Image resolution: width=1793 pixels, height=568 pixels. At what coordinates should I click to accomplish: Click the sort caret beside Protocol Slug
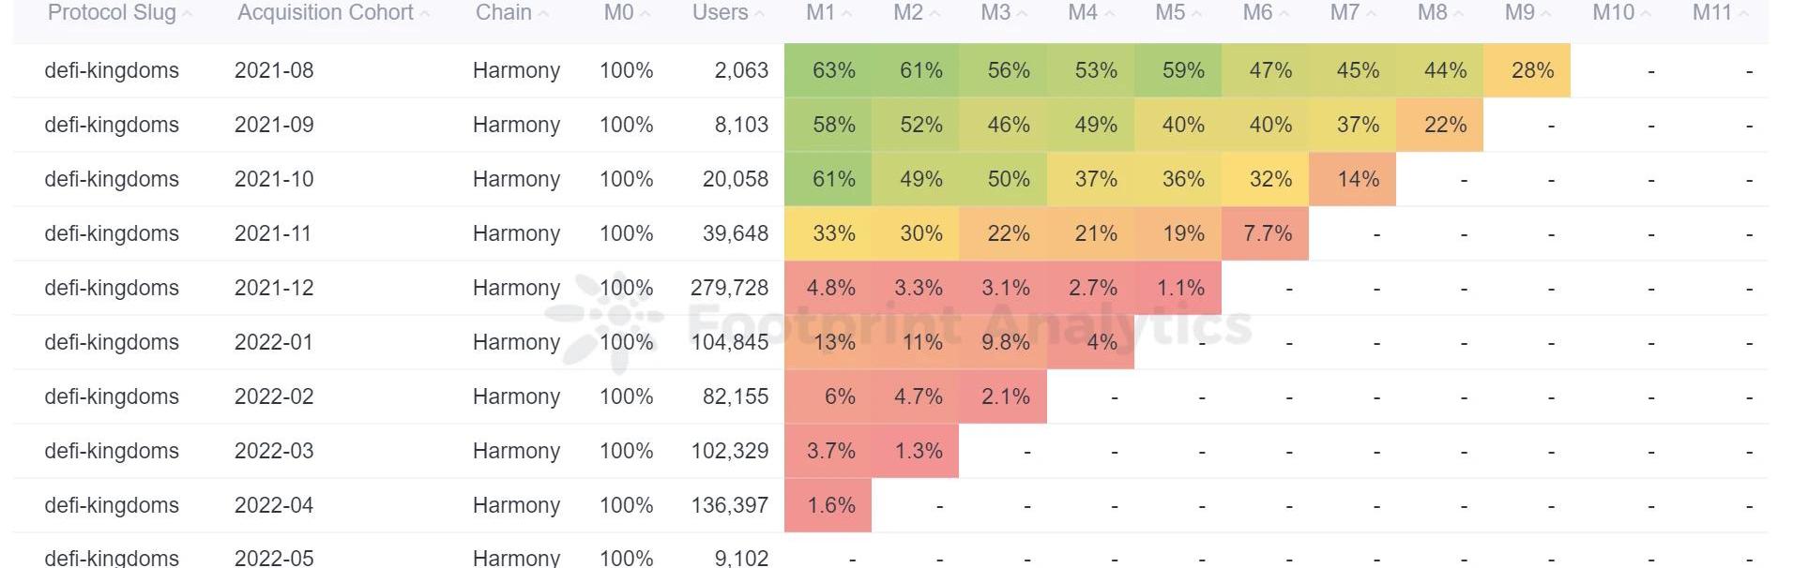click(188, 14)
